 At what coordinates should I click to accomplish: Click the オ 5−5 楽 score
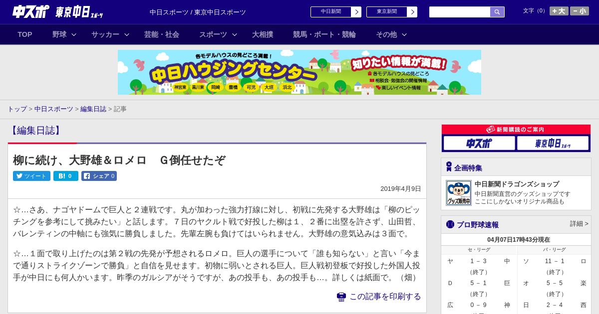[555, 283]
